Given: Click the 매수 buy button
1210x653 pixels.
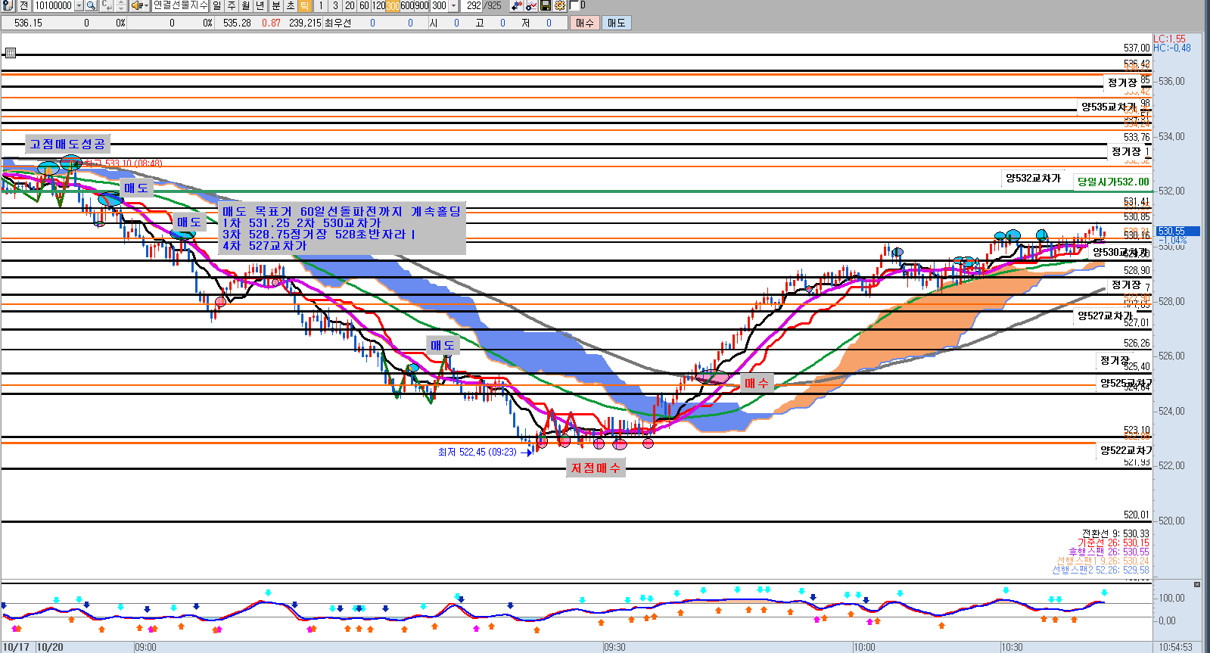Looking at the screenshot, I should [584, 23].
